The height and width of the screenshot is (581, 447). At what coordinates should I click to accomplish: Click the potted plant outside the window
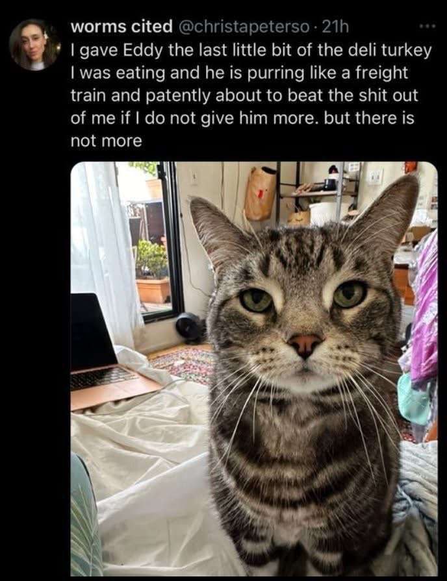pos(152,271)
